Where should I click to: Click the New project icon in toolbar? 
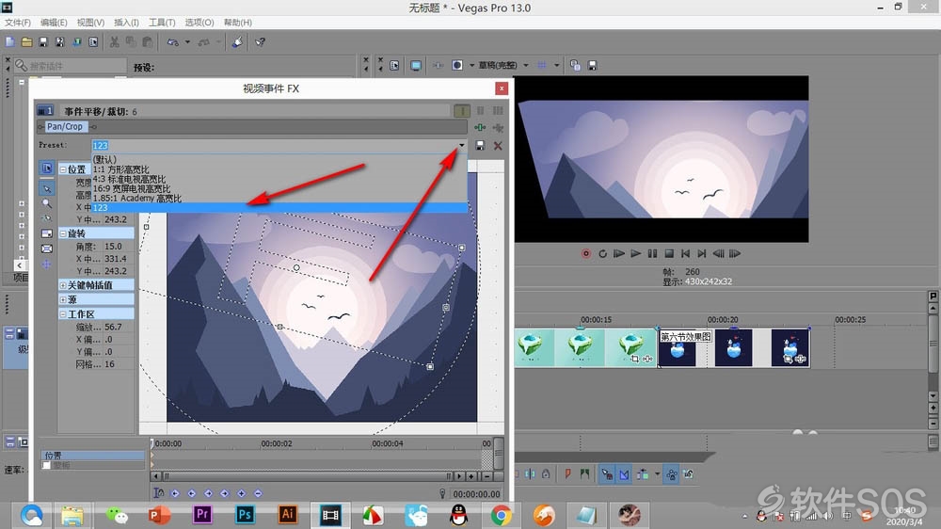pos(9,42)
